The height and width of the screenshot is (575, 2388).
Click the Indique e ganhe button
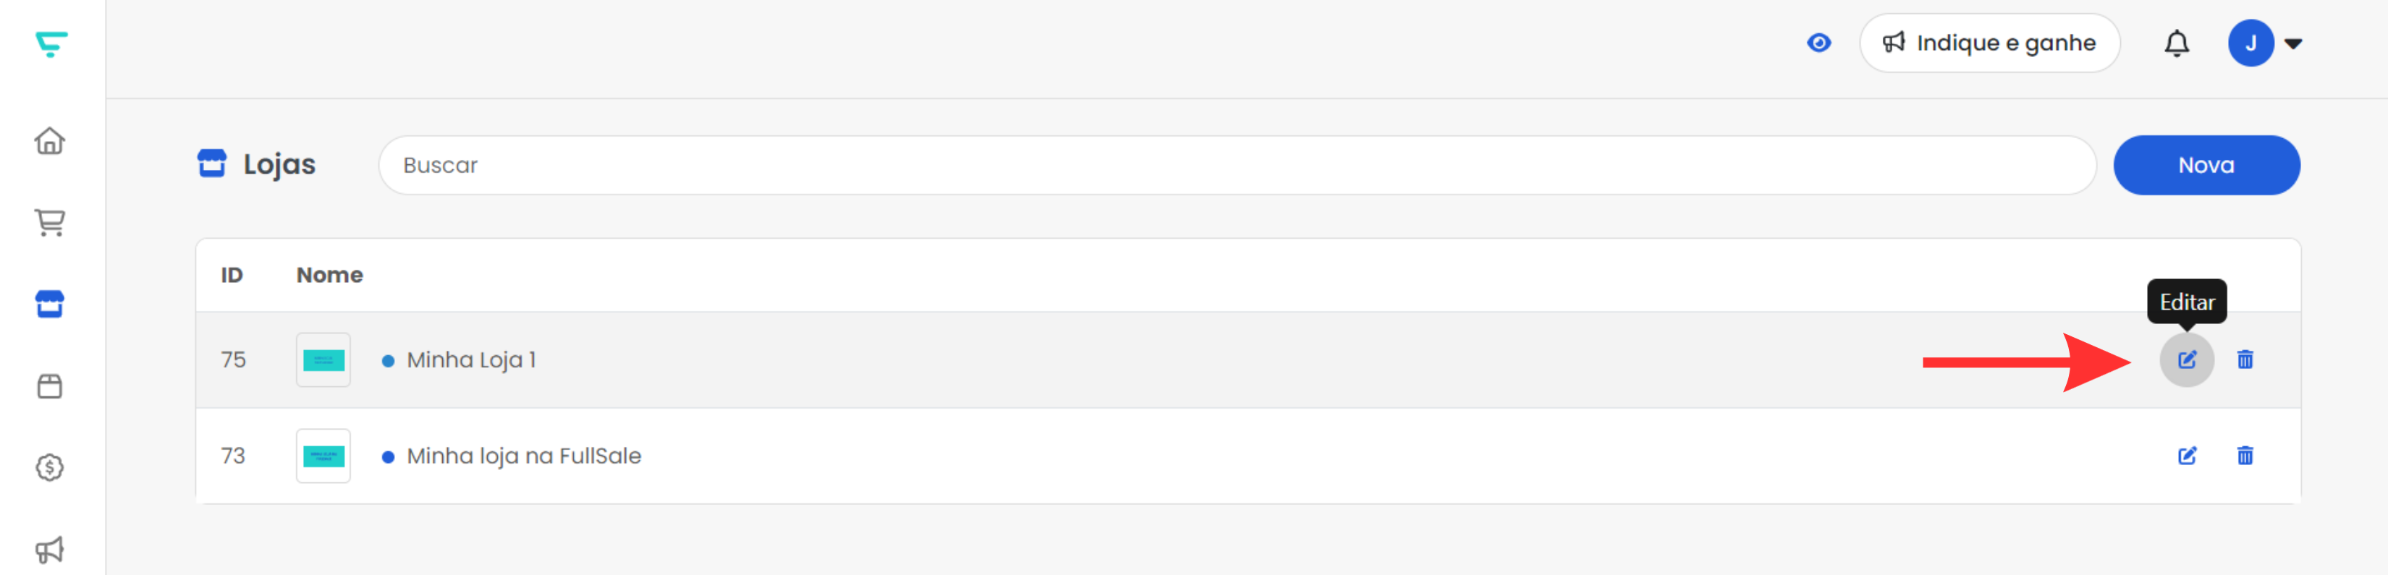tap(1989, 43)
